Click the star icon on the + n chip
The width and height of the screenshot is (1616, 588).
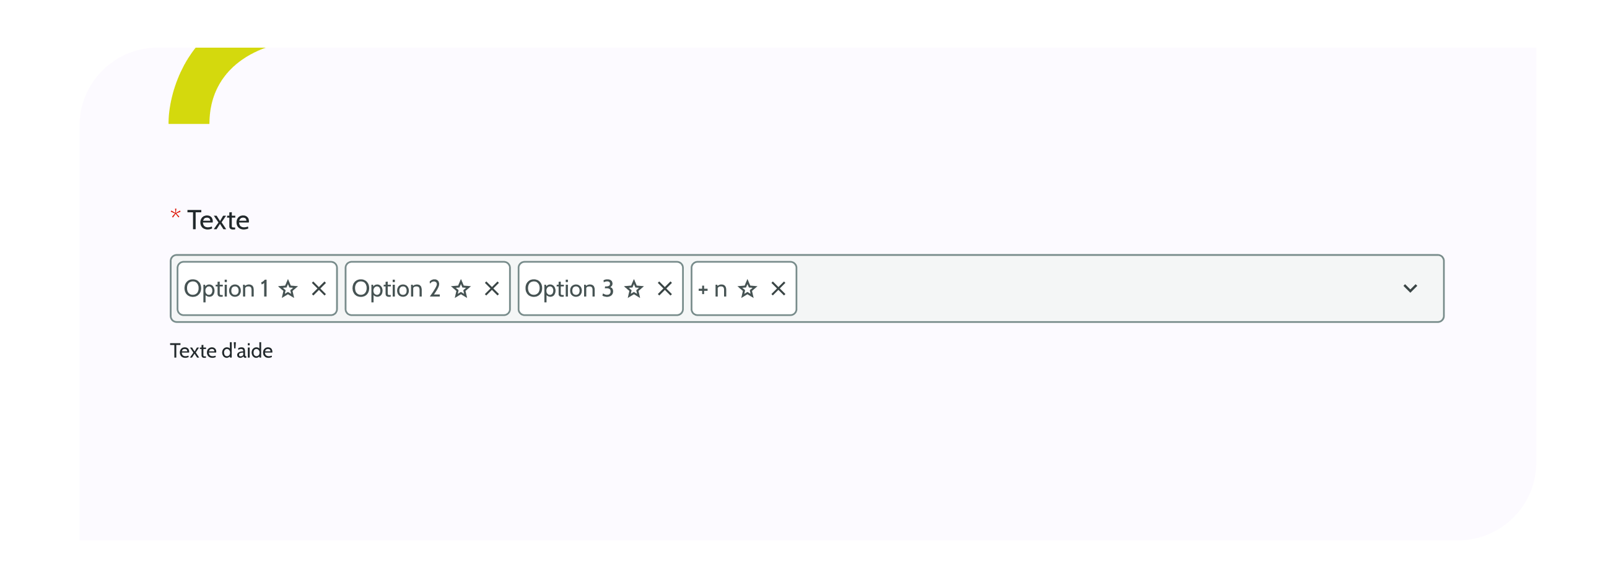747,289
